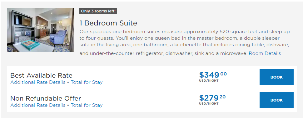Viewport: 303px width, 122px height.
Task: Book the Best Available Rate
Action: point(276,77)
